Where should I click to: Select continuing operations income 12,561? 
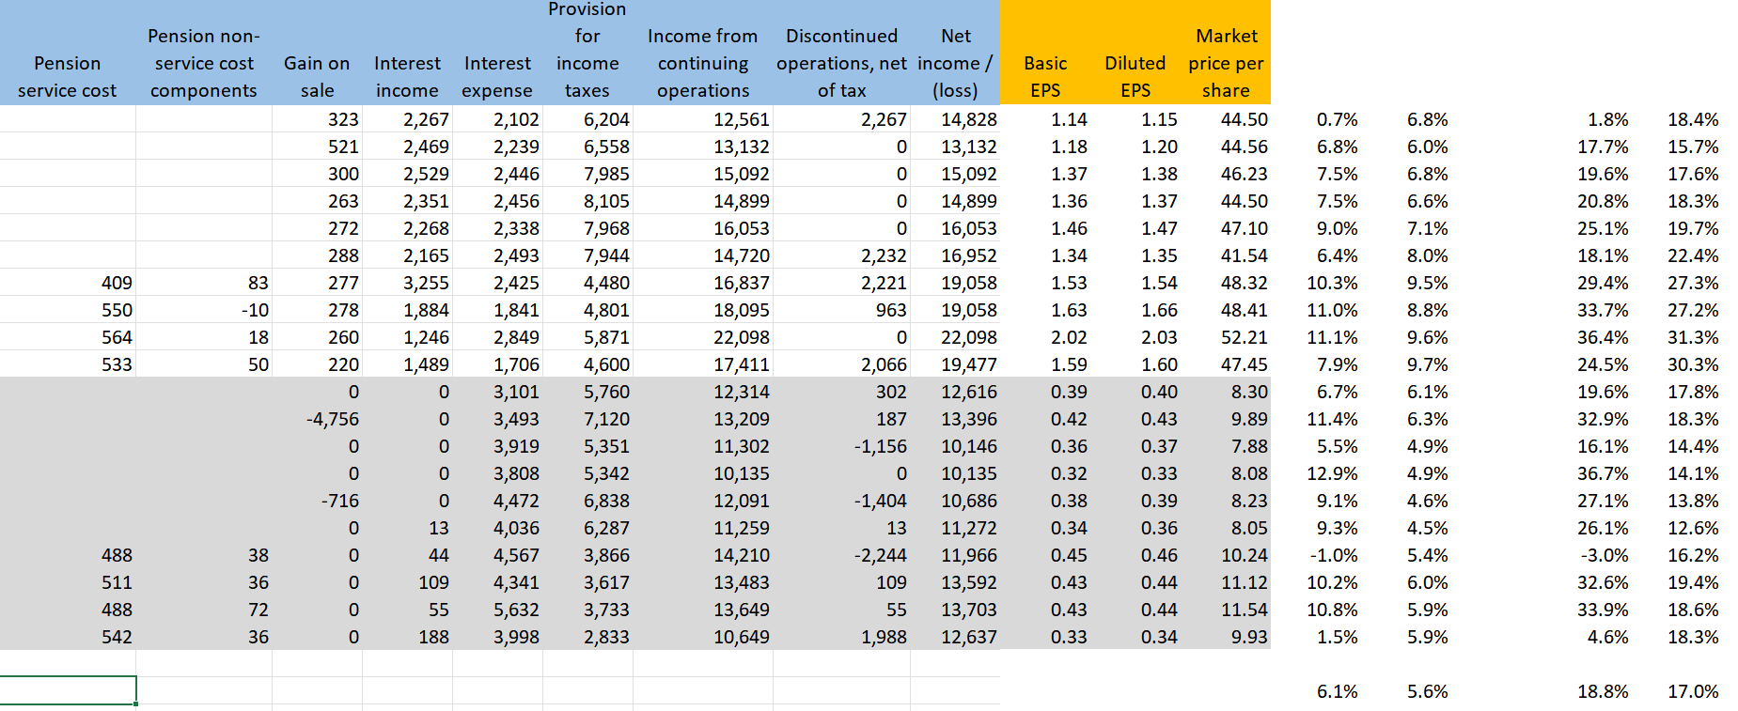point(742,119)
